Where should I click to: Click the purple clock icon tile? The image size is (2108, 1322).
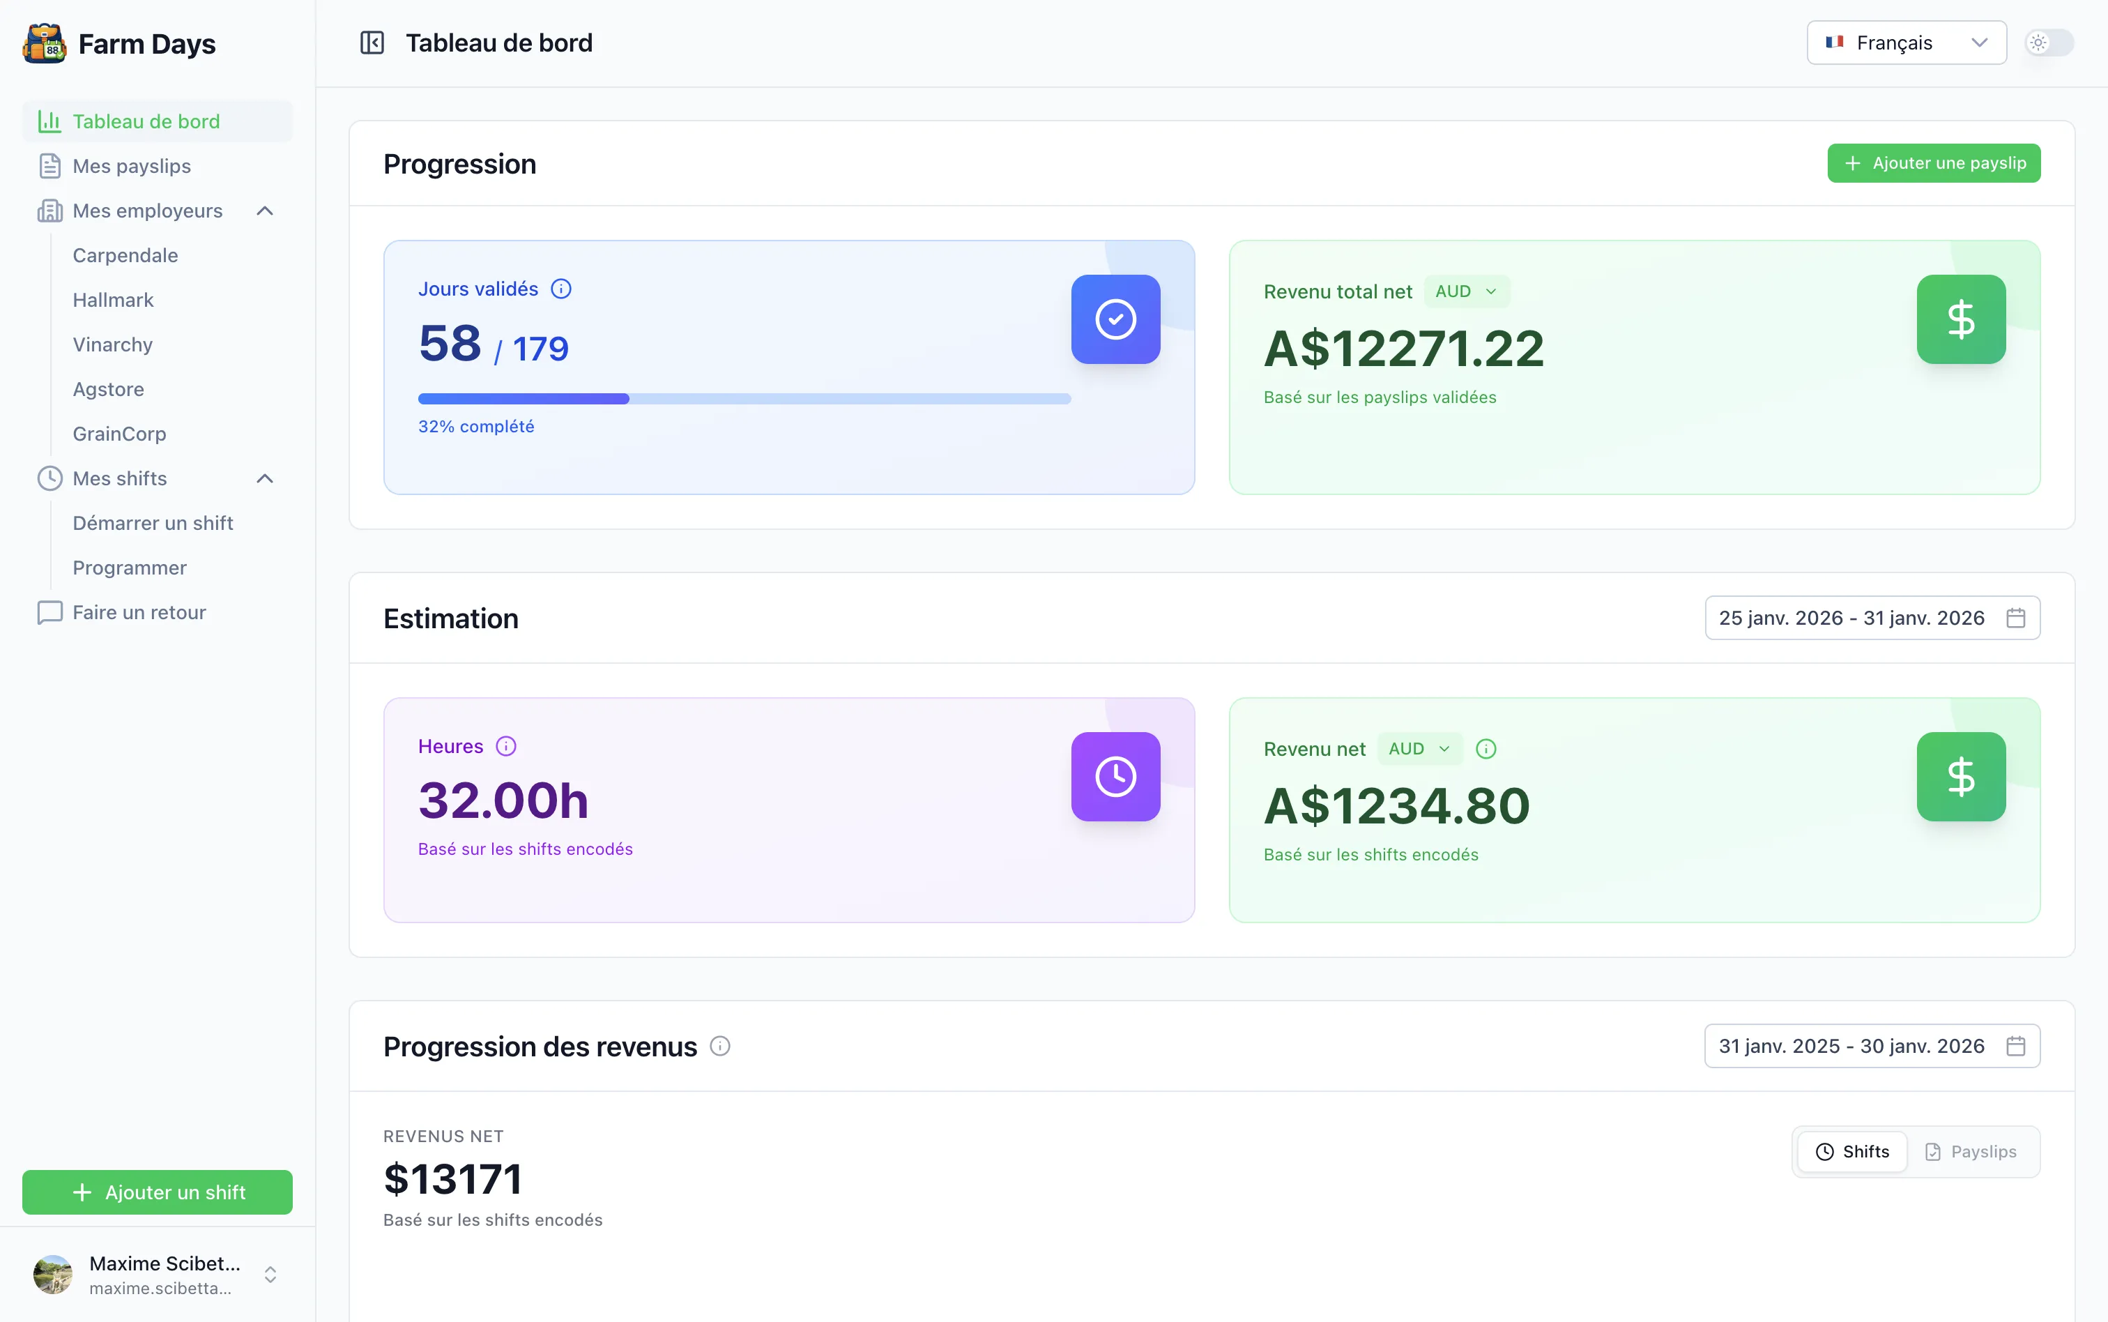(x=1115, y=777)
